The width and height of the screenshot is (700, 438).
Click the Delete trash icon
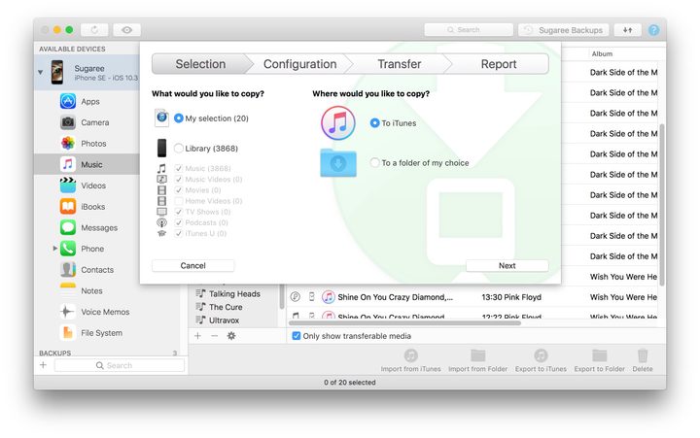pos(643,355)
